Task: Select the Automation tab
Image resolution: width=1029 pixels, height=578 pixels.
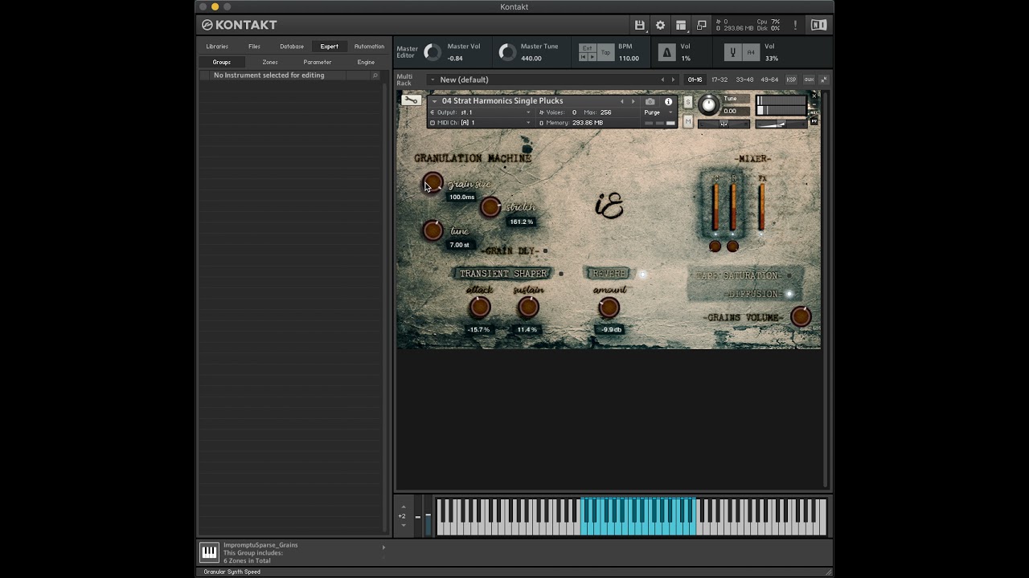Action: pyautogui.click(x=369, y=47)
